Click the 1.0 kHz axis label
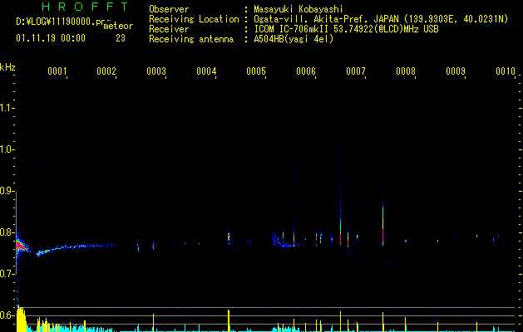This screenshot has width=523, height=332. [x=7, y=149]
